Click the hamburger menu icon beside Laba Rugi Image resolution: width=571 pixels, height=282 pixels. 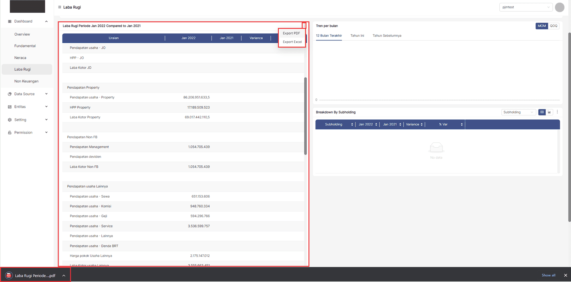click(59, 7)
